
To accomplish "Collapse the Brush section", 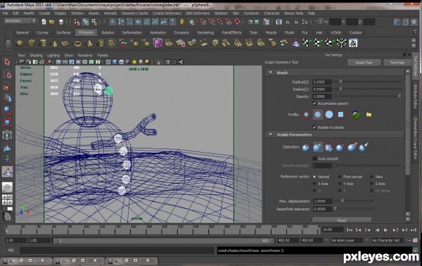I will pos(271,72).
